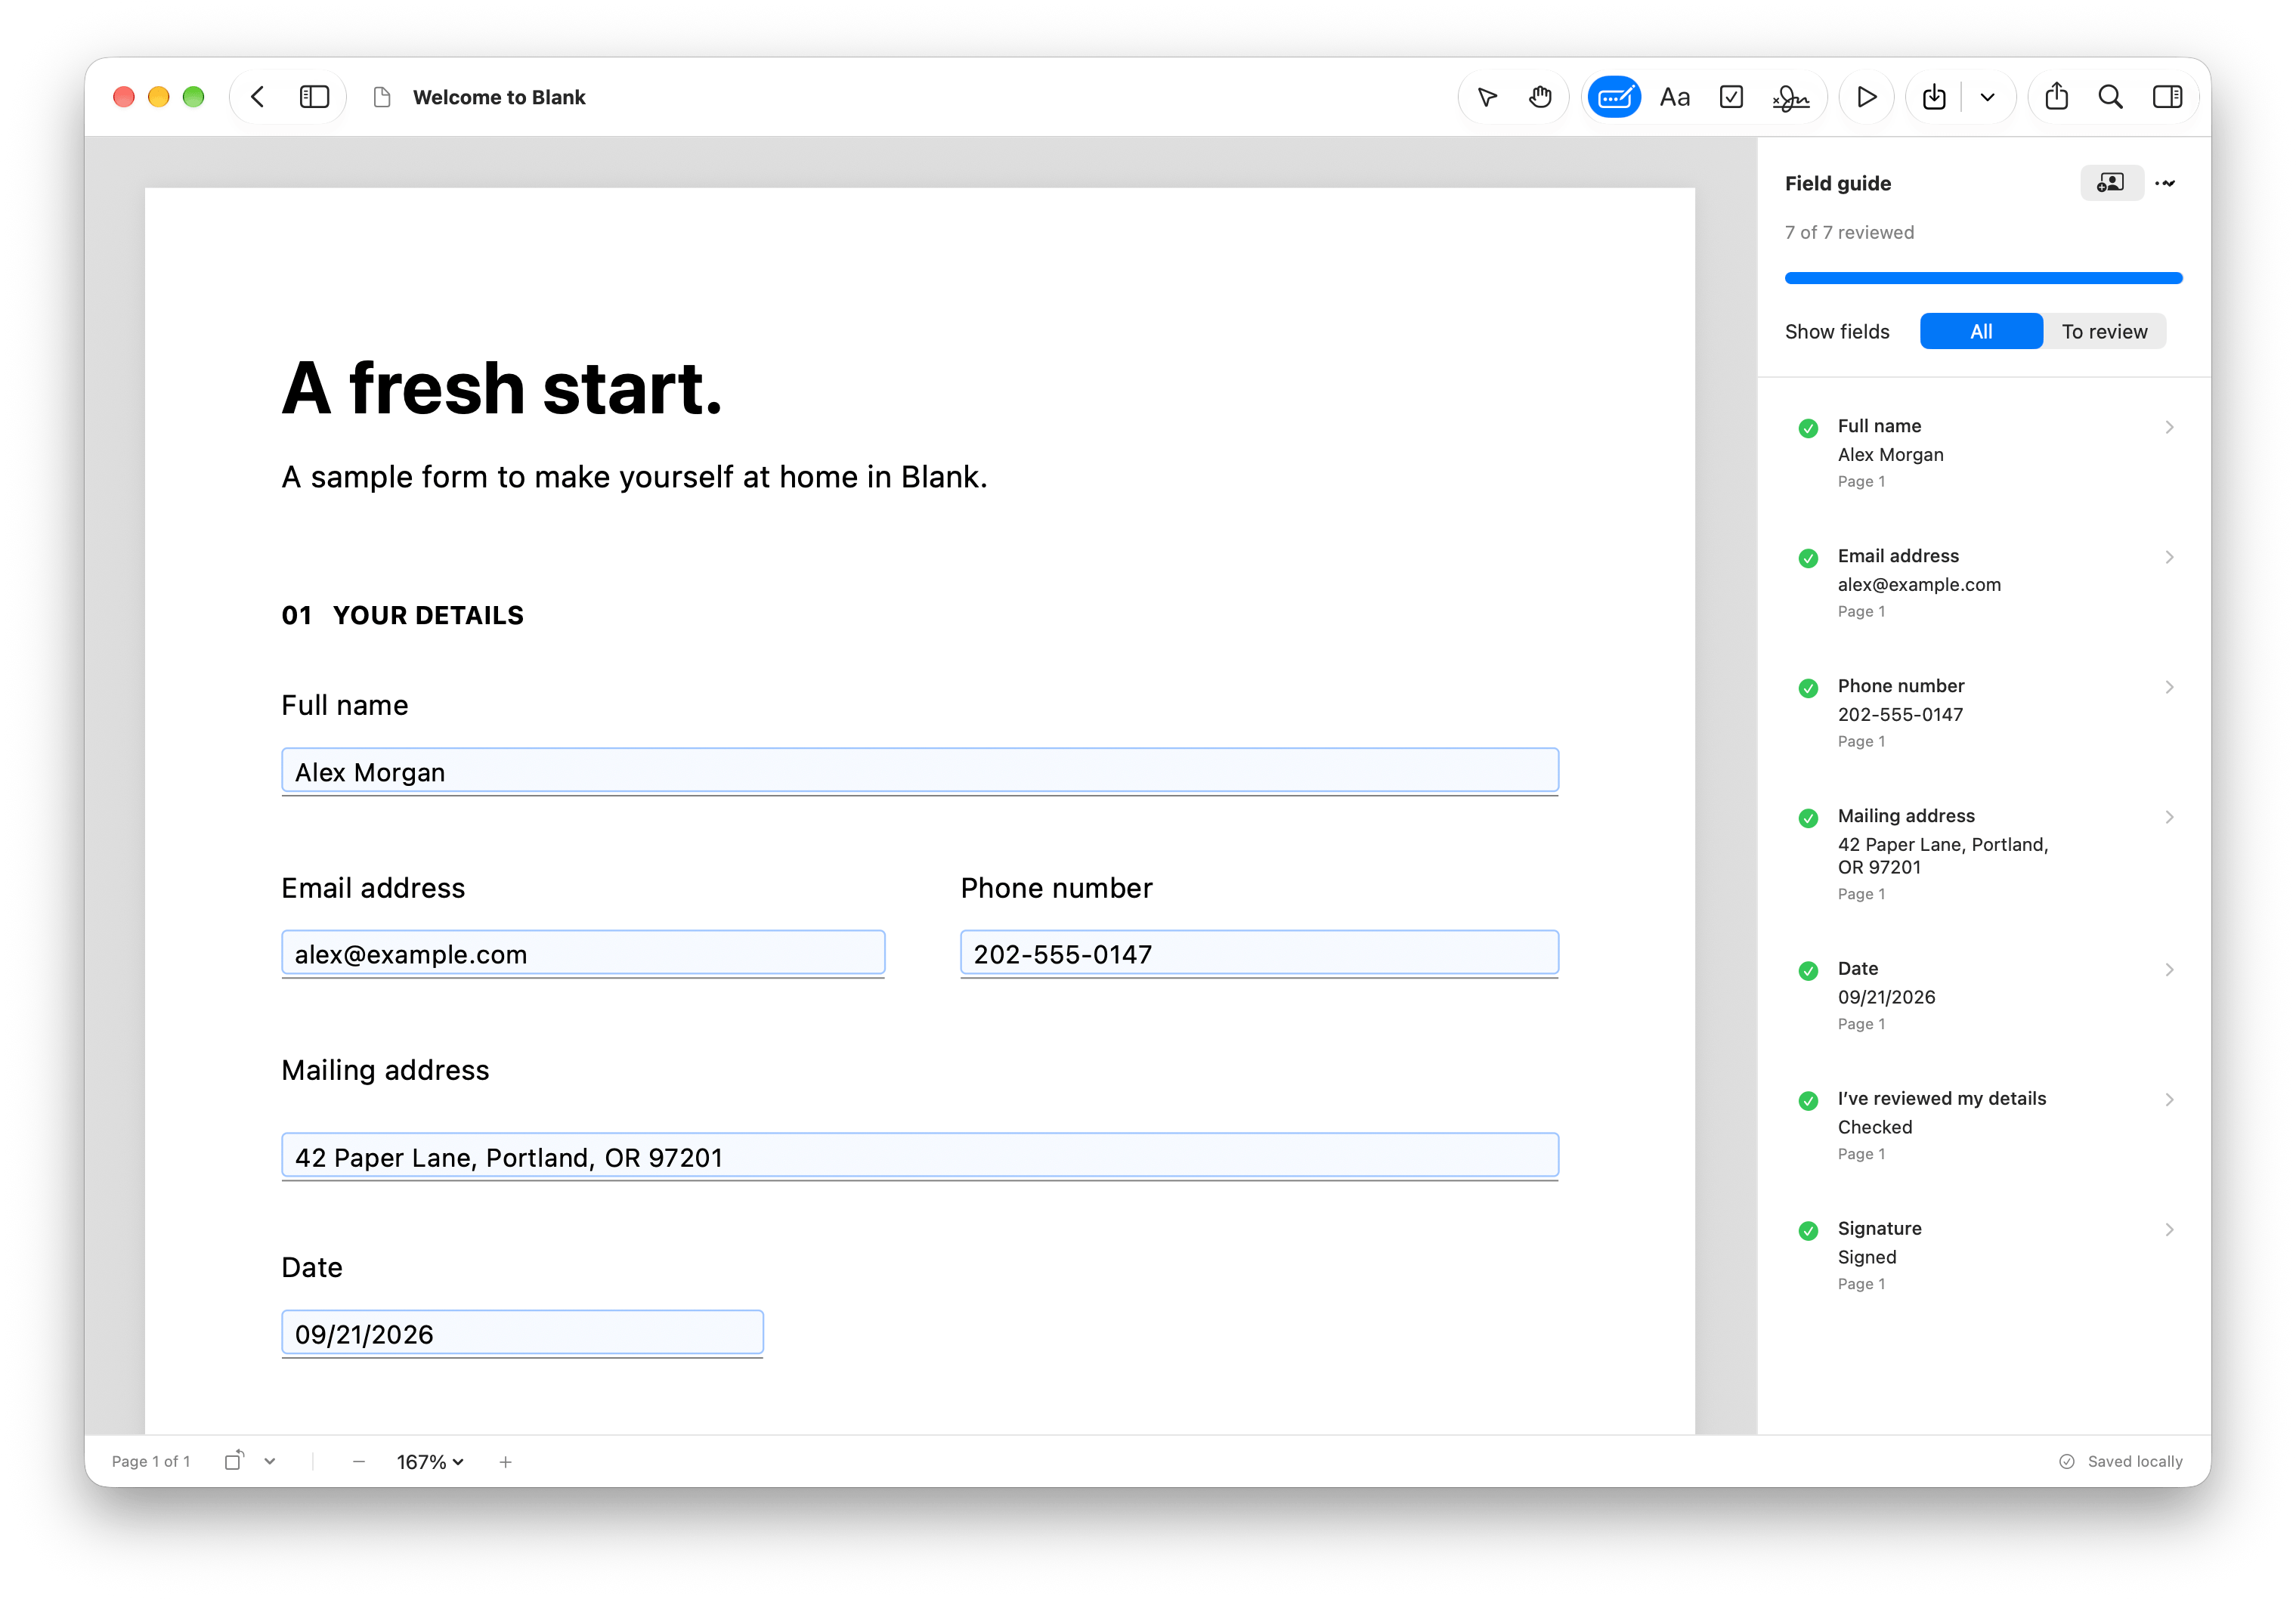The height and width of the screenshot is (1599, 2296).
Task: Toggle Date reviewed check mark
Action: pos(1808,970)
